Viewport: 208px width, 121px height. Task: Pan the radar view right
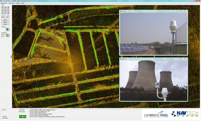click(x=8, y=10)
